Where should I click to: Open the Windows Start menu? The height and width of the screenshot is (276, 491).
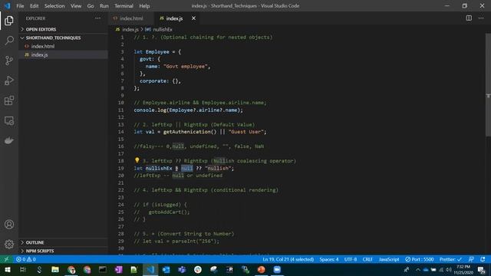pos(7,269)
